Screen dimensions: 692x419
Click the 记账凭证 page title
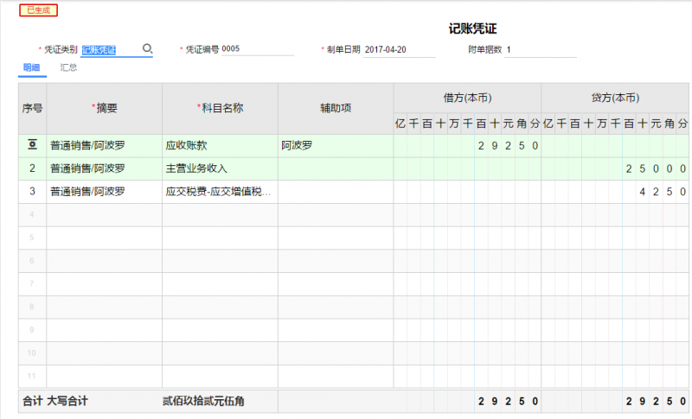(x=472, y=29)
